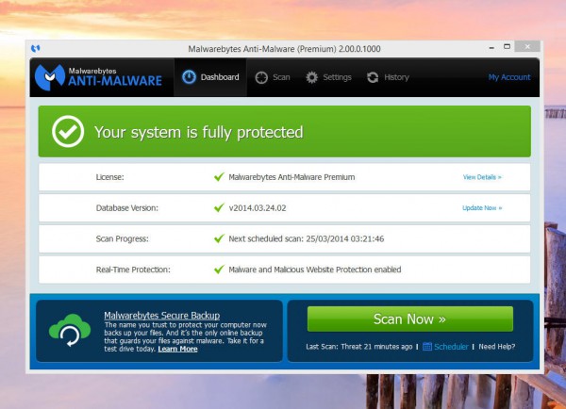Click the Scan crosshair icon

261,77
